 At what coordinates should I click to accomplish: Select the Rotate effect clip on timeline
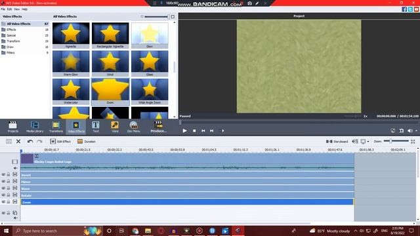pyautogui.click(x=187, y=195)
